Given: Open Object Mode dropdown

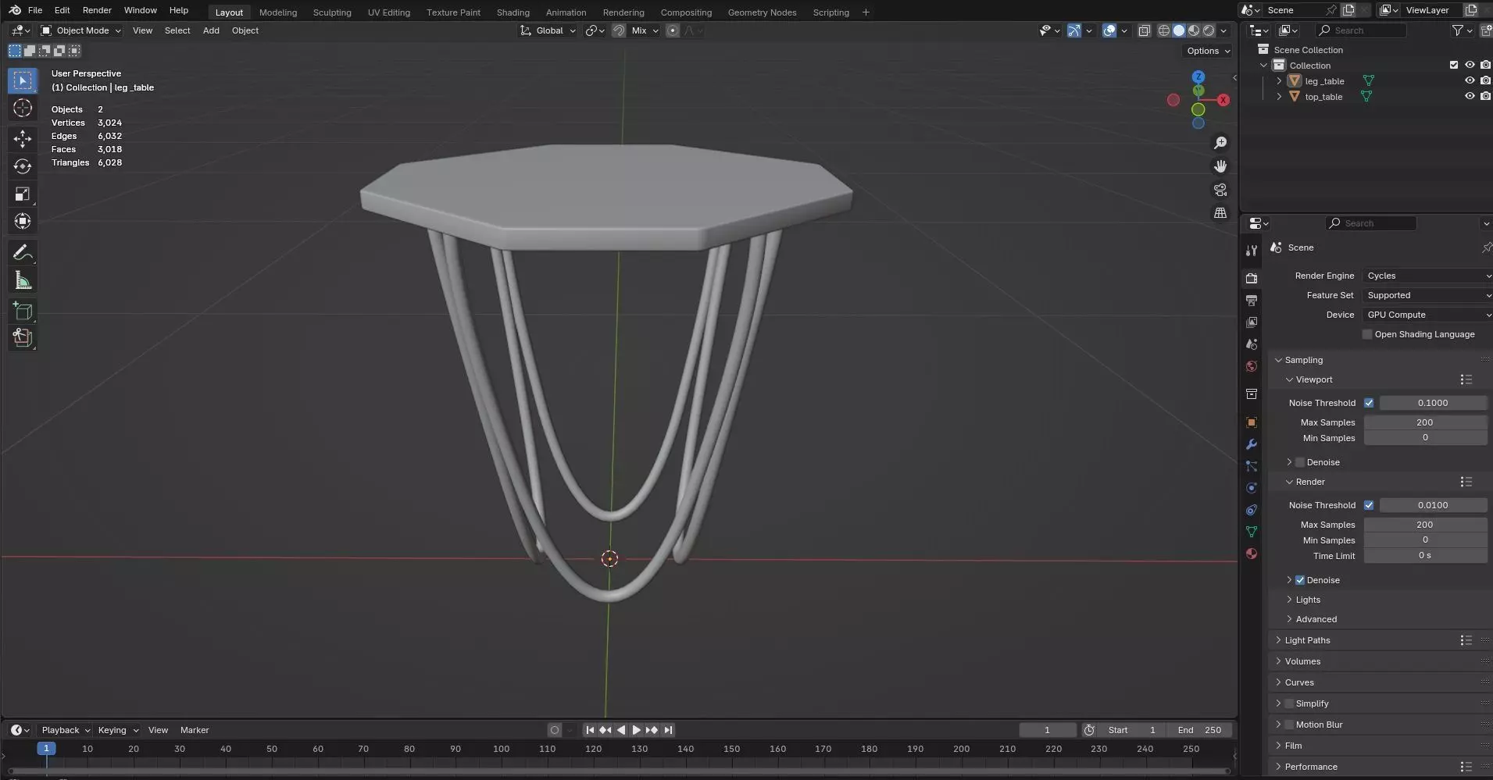Looking at the screenshot, I should [81, 30].
